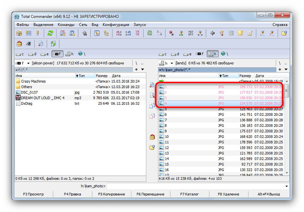This screenshot has height=212, width=304.
Task: Click the URL new FTP connection icon
Action: click(x=72, y=33)
